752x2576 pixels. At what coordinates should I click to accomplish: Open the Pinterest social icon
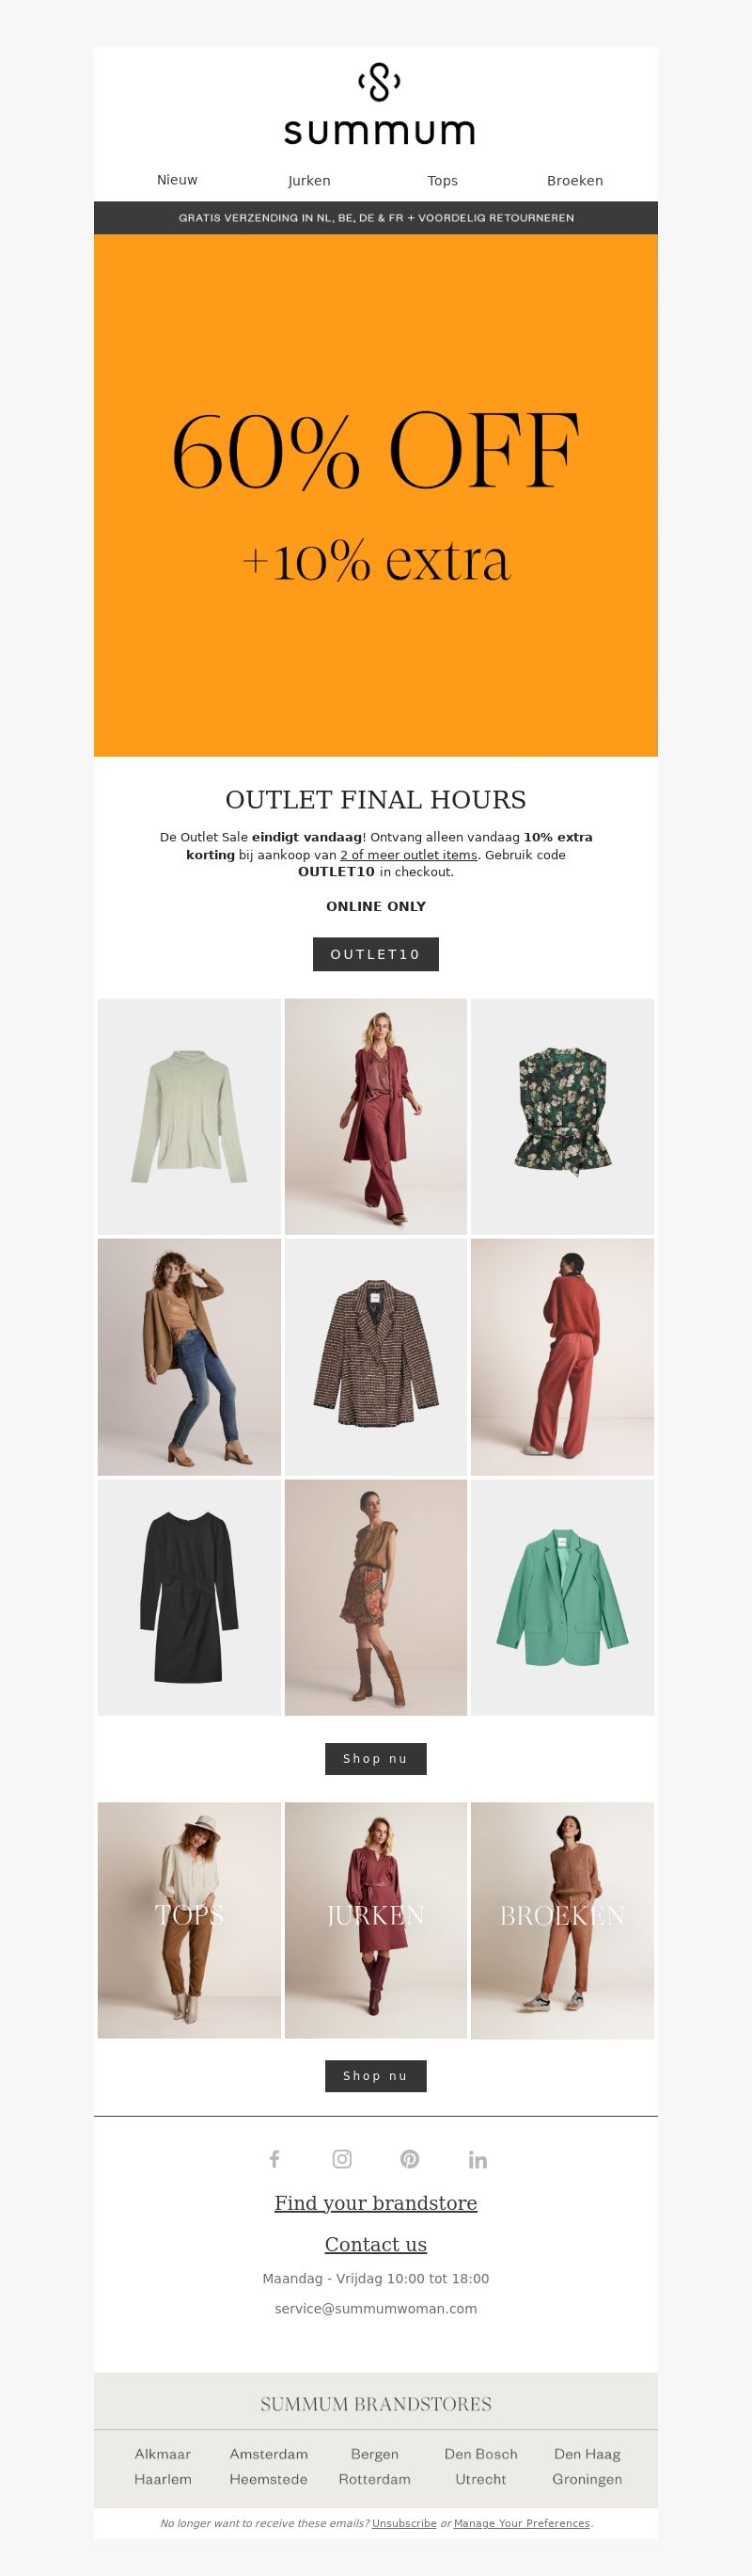(410, 2159)
